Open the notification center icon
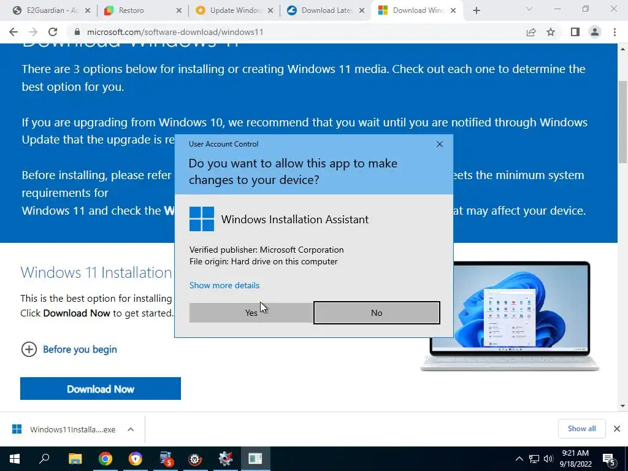628x471 pixels. pyautogui.click(x=609, y=459)
